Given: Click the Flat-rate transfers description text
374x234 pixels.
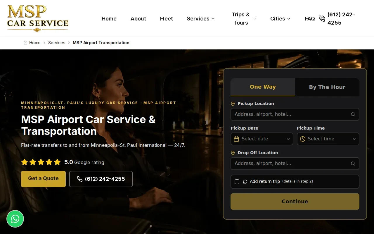Looking at the screenshot, I should 103,145.
